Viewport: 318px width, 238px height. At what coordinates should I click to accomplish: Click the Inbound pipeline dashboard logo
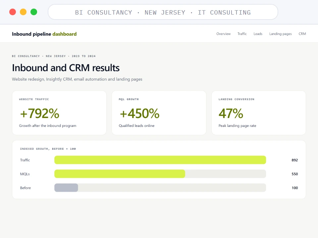[x=44, y=34]
